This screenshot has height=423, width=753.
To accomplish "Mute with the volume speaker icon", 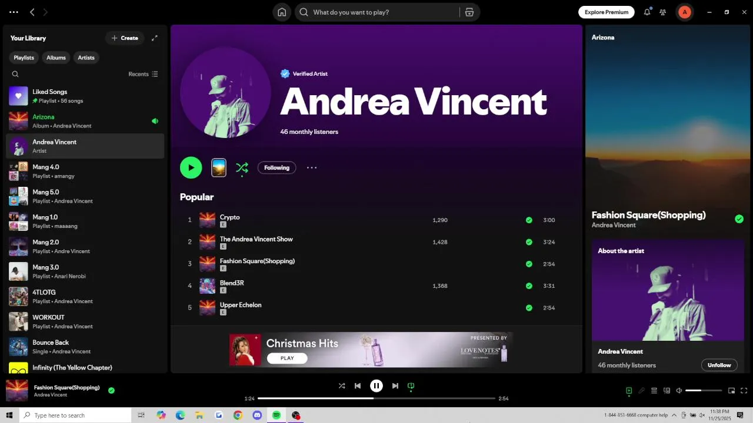I will point(679,391).
